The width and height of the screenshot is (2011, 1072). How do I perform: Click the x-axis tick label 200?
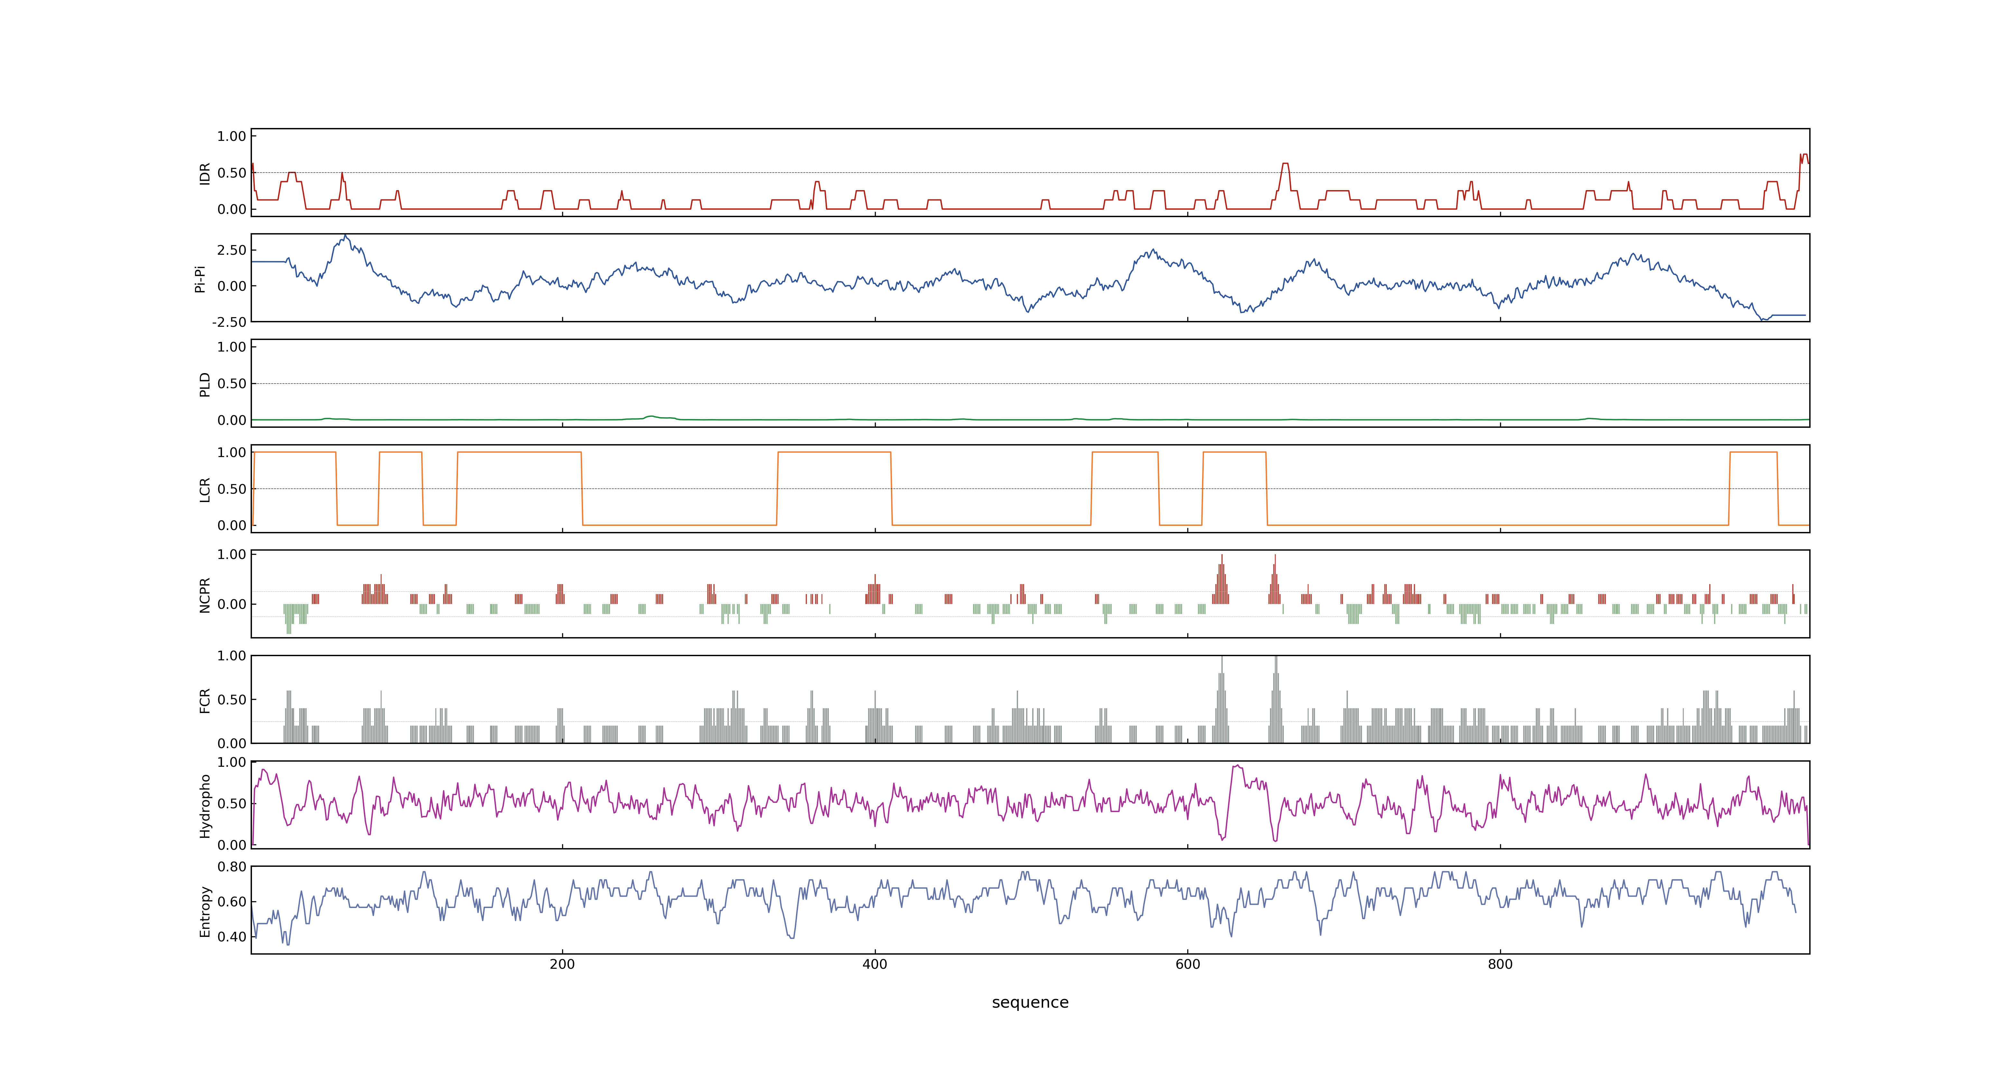[x=562, y=964]
